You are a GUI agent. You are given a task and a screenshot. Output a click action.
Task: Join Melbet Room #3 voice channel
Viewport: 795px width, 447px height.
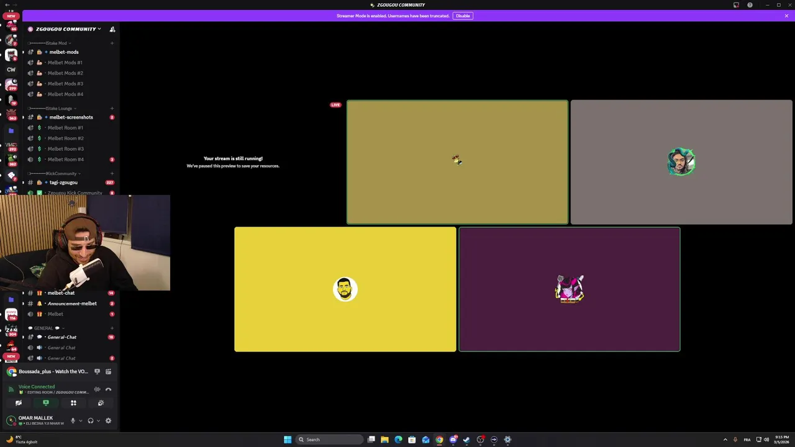(x=70, y=149)
